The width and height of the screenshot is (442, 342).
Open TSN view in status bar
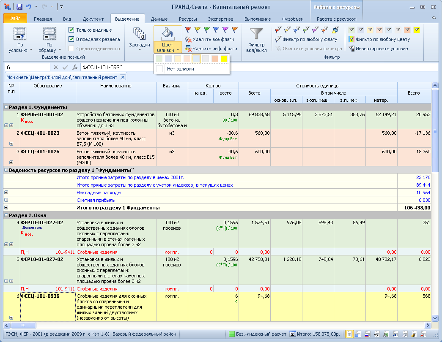376,334
